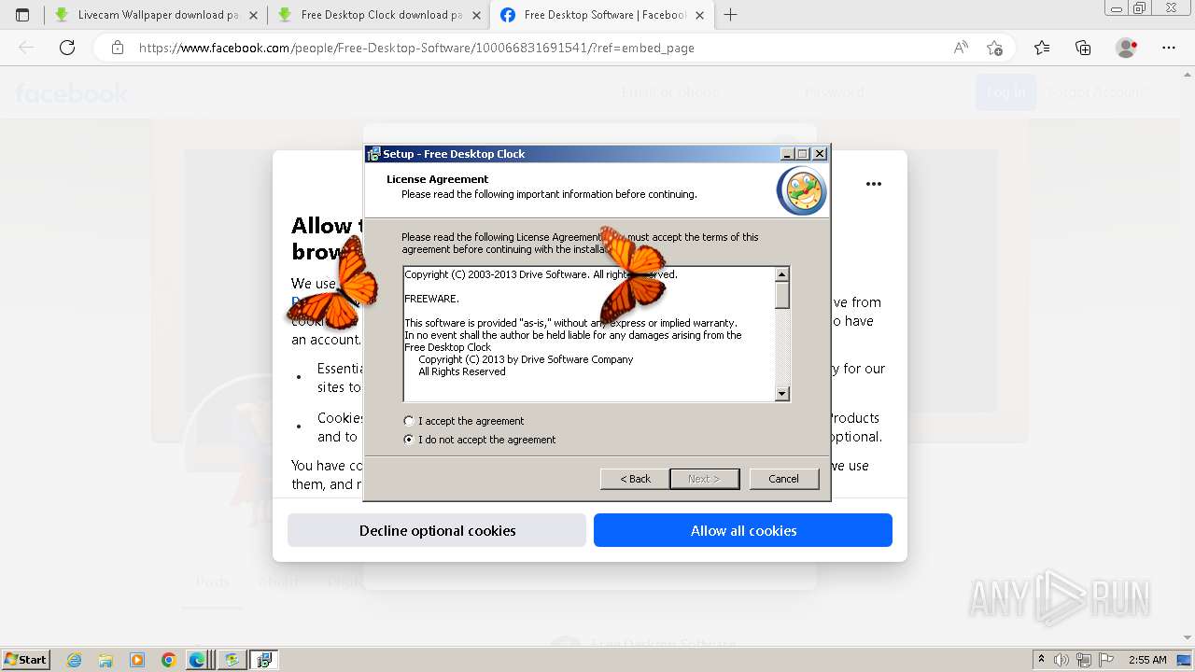Click the butterfly app taskbar button
Image resolution: width=1195 pixels, height=672 pixels.
[x=232, y=660]
